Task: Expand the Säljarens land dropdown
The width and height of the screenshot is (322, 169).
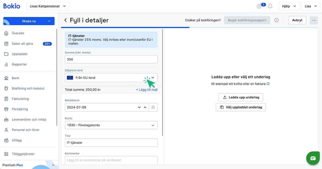Action: [x=153, y=78]
